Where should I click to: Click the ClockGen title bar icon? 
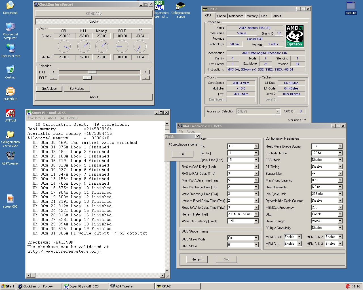pyautogui.click(x=36, y=5)
